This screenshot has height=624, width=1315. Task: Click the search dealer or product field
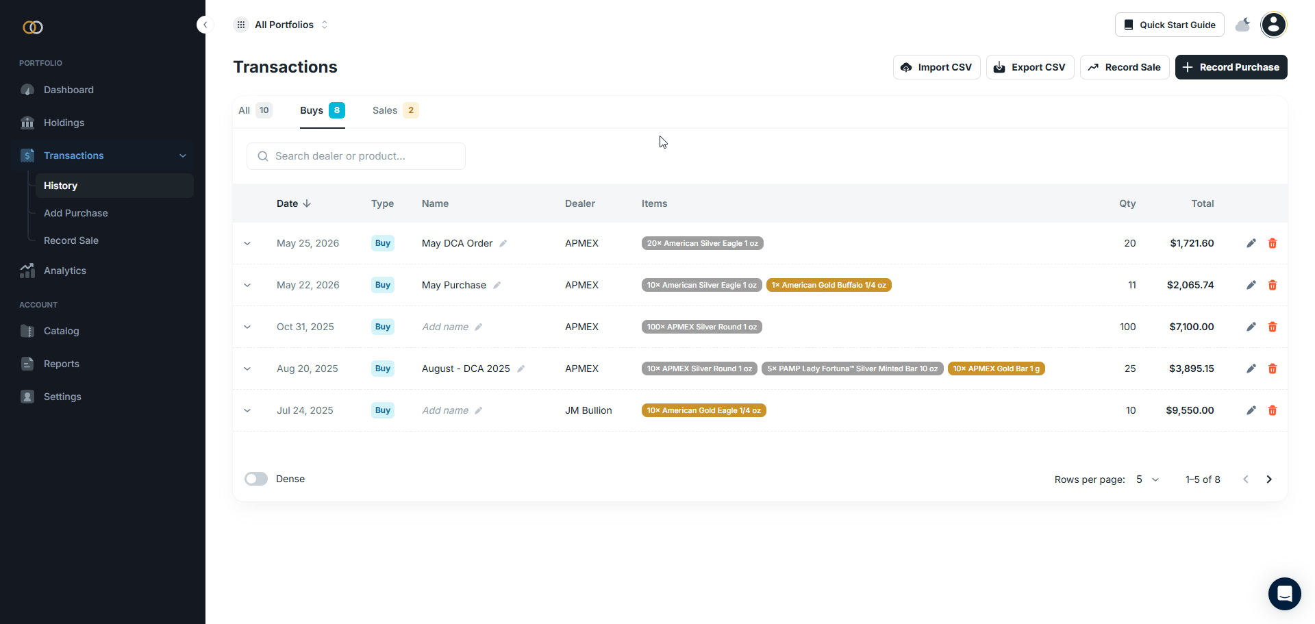[x=356, y=156]
